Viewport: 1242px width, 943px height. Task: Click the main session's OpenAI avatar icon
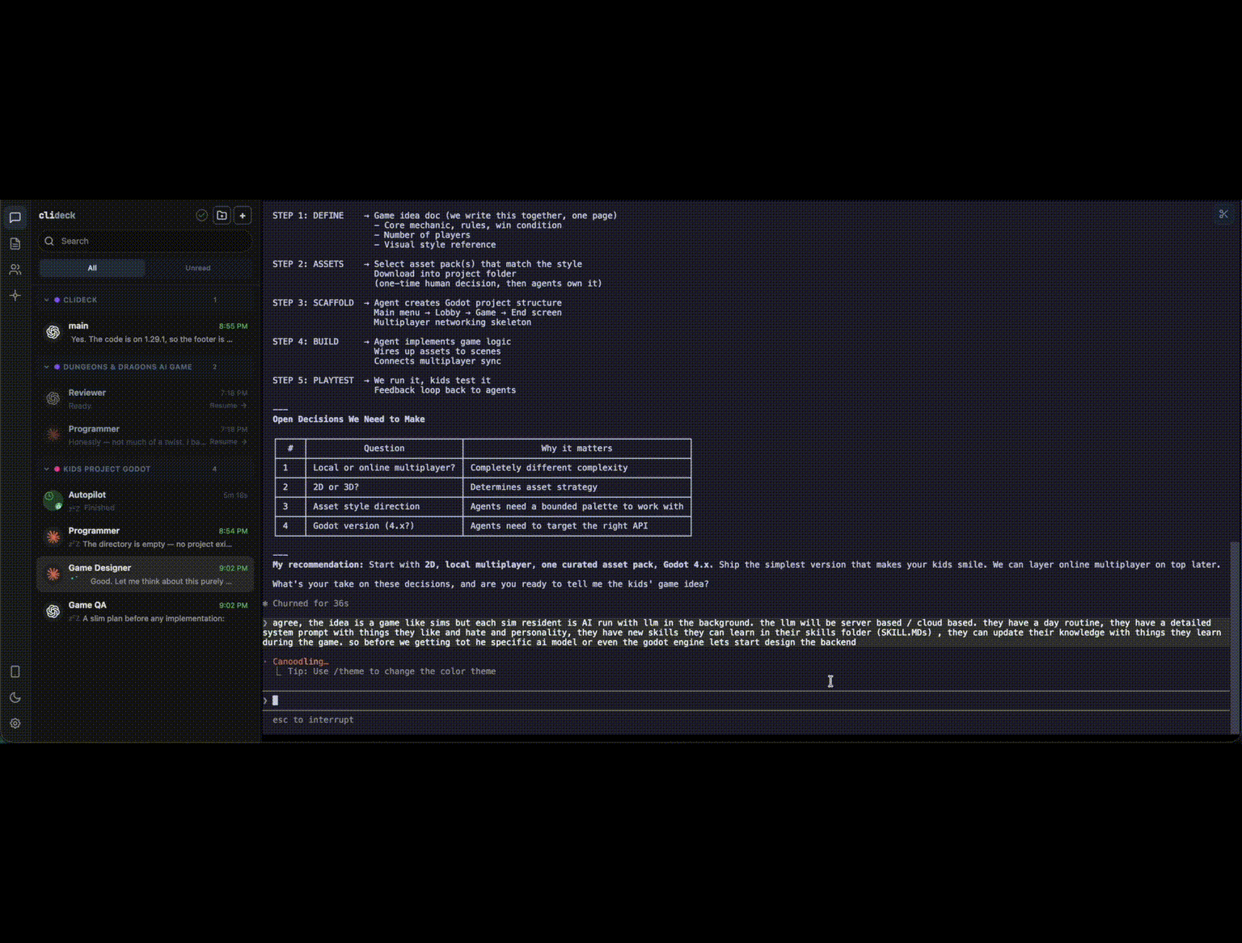coord(53,332)
